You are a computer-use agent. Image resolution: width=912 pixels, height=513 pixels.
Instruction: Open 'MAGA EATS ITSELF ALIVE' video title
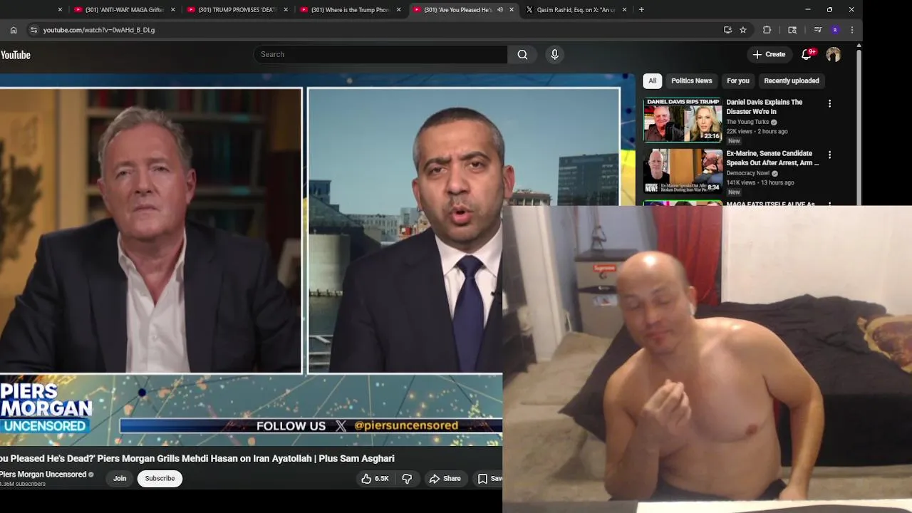click(770, 204)
